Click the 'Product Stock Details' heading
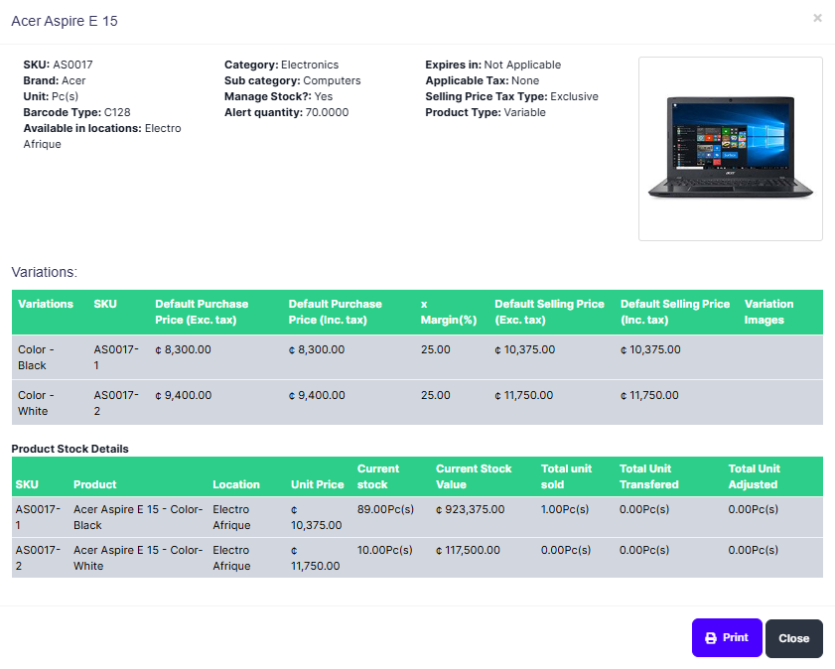The width and height of the screenshot is (835, 669). click(70, 449)
